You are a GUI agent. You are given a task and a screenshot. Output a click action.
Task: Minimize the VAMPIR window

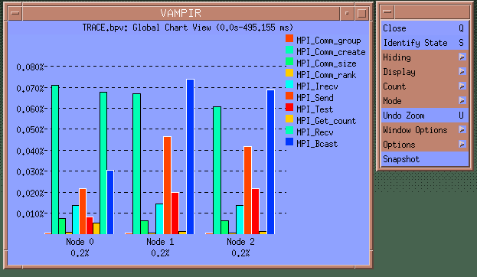pos(347,13)
